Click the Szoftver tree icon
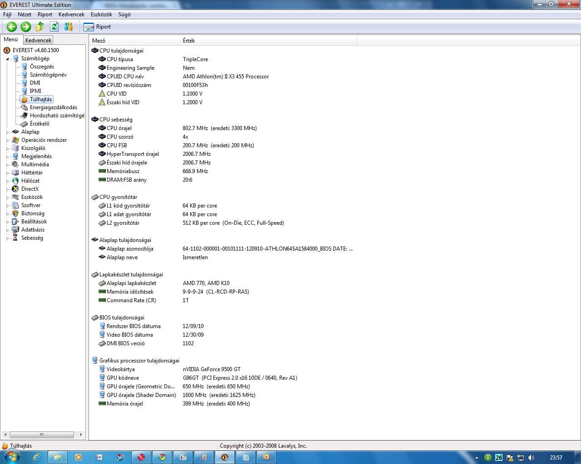The width and height of the screenshot is (581, 464). [x=15, y=205]
